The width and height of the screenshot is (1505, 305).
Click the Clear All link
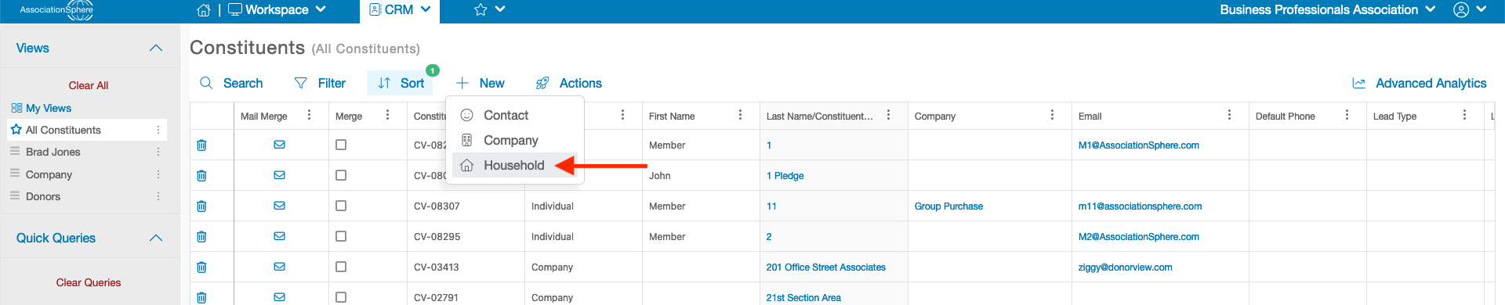coord(89,85)
